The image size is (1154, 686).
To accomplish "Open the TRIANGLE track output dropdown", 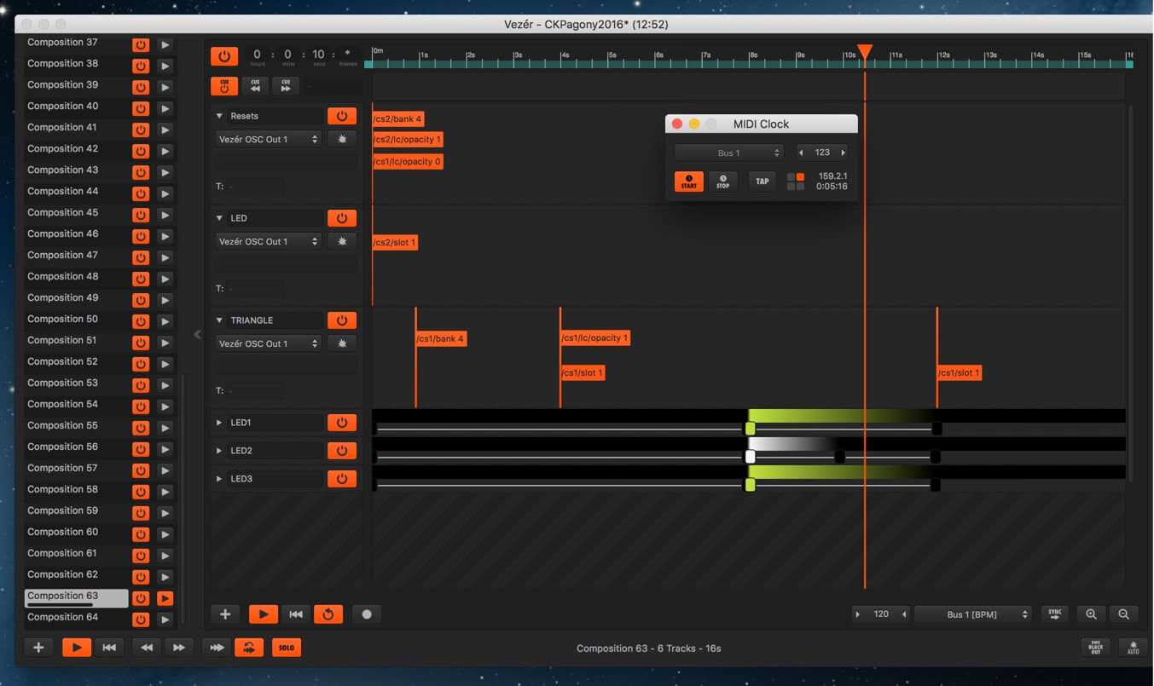I will click(x=268, y=343).
